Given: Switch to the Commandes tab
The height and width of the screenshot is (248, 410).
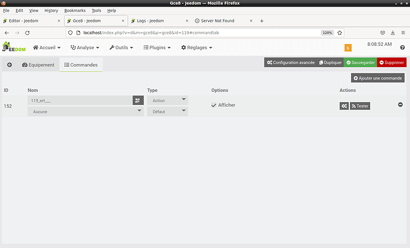Looking at the screenshot, I should pyautogui.click(x=81, y=65).
